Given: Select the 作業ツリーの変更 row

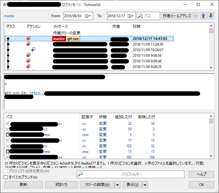Looking at the screenshot, I should pos(89,33).
